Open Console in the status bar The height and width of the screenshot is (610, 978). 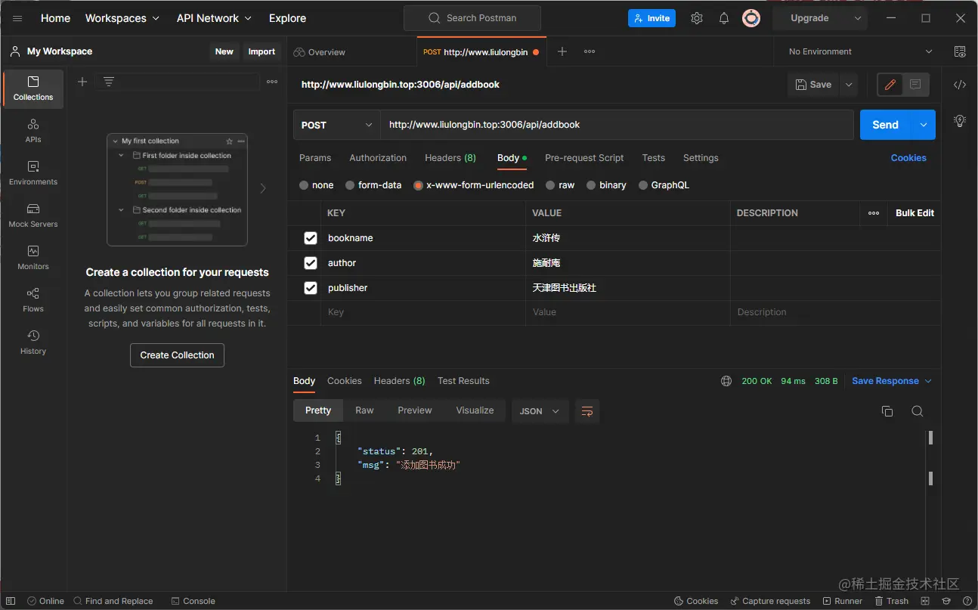point(193,601)
